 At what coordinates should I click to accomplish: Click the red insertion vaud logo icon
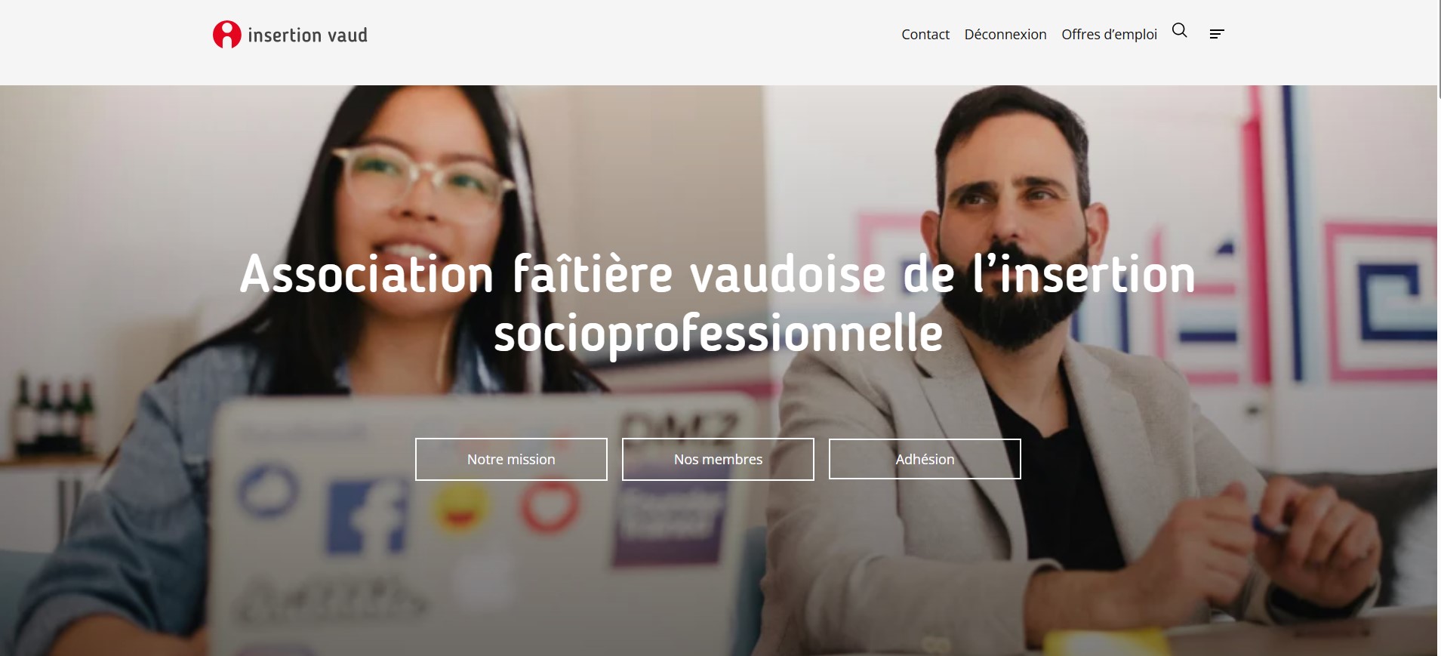[226, 35]
